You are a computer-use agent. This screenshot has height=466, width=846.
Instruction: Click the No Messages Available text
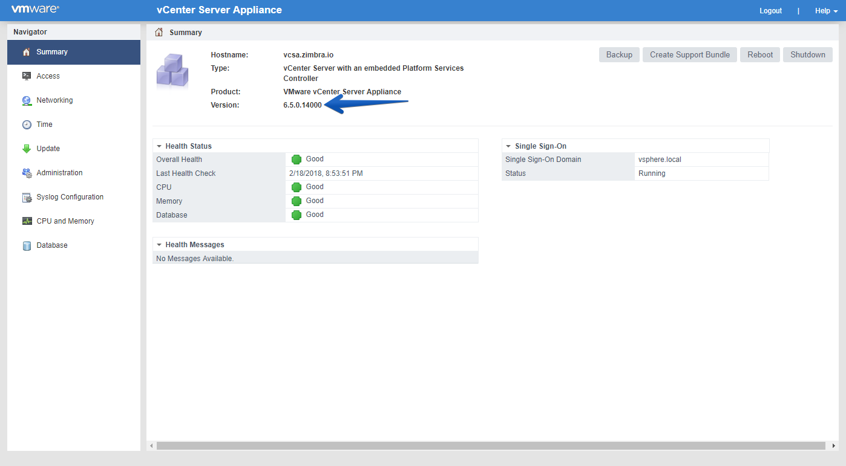[x=195, y=259]
